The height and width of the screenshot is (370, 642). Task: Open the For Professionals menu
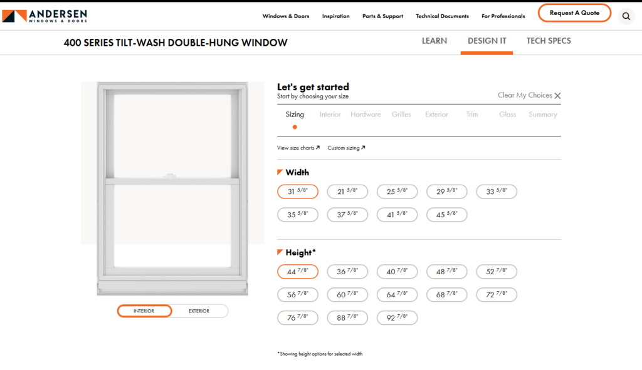click(x=503, y=16)
